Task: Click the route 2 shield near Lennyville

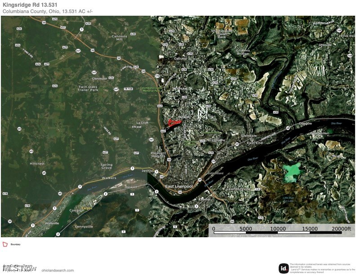Action: tap(58, 234)
